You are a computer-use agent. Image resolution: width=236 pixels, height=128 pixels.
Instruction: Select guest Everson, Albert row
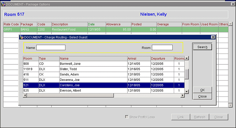(x=104, y=90)
